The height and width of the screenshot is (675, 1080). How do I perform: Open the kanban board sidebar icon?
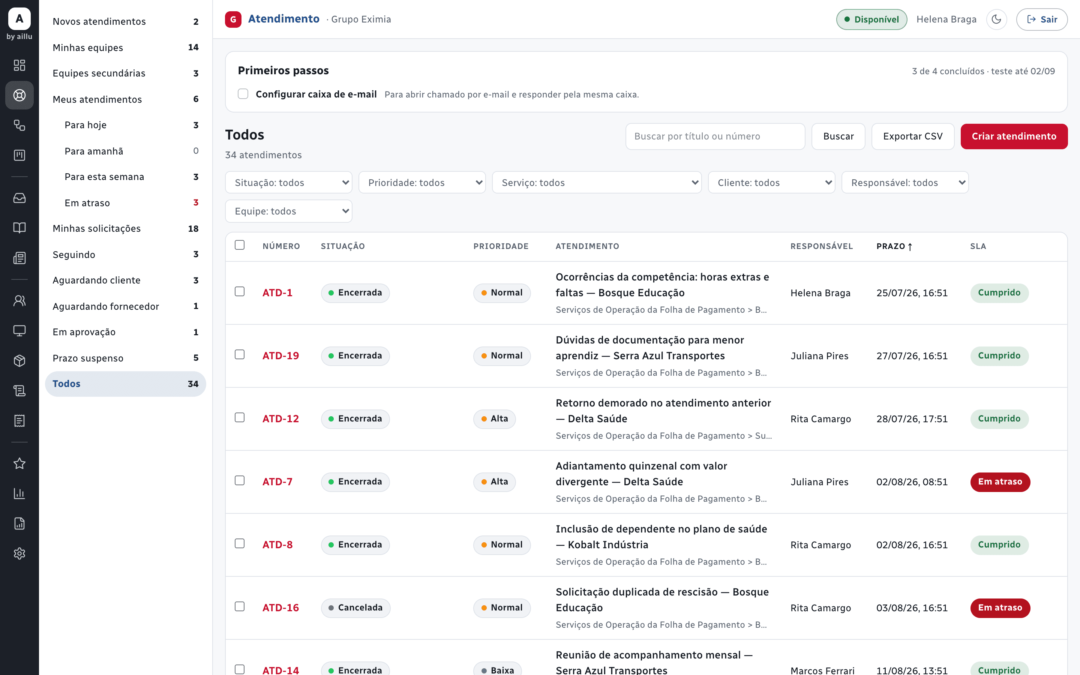(x=19, y=155)
